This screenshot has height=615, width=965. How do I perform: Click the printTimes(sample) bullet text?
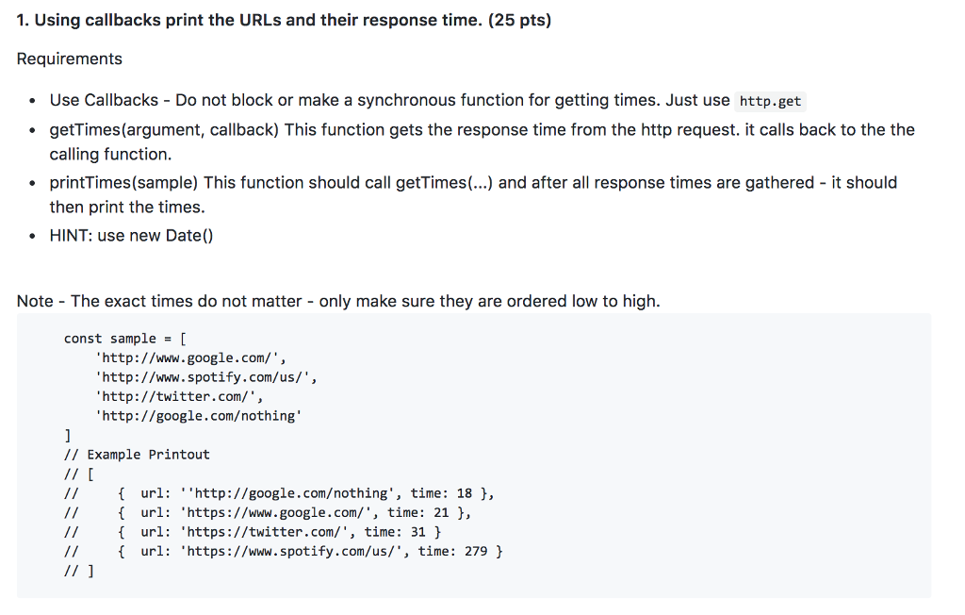coord(473,194)
